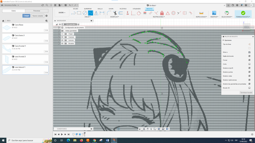Viewport: 255px width, 143px height.
Task: Toggle Mostrar cotas checkbox
Action: click(249, 76)
